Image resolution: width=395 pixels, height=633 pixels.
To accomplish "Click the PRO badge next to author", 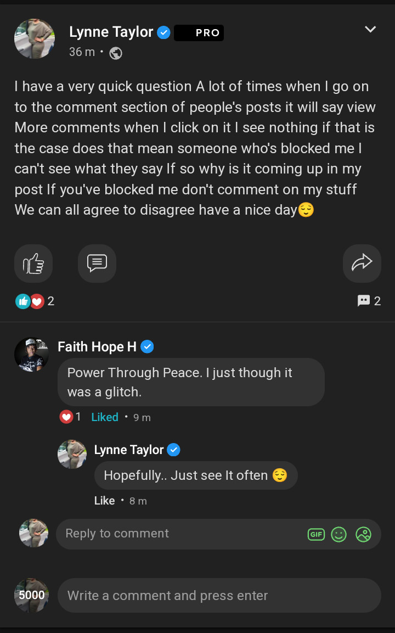I will (199, 33).
